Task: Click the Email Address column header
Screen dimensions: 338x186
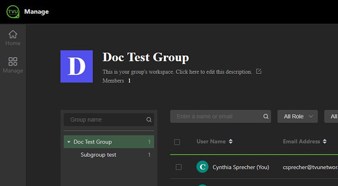Action: click(301, 141)
